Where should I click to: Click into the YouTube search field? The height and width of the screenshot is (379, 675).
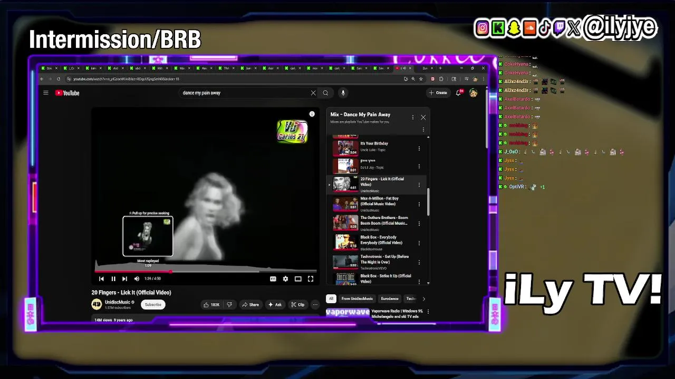coord(244,93)
